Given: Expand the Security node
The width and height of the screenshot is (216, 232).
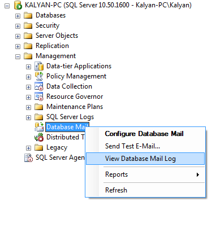Looking at the screenshot, I should point(18,27).
